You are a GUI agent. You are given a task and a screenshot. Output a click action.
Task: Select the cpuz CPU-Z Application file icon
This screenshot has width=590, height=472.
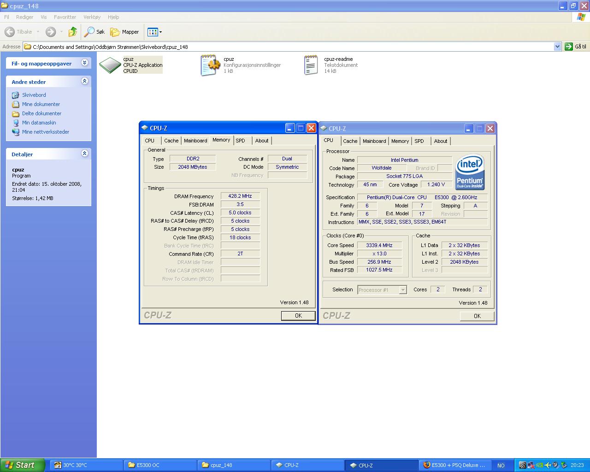110,65
